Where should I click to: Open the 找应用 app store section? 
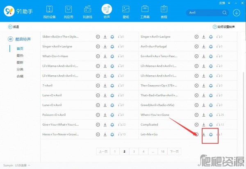pyautogui.click(x=68, y=12)
